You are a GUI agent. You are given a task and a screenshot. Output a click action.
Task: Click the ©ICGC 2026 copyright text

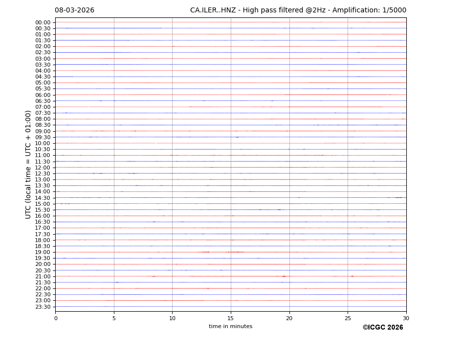coord(382,328)
